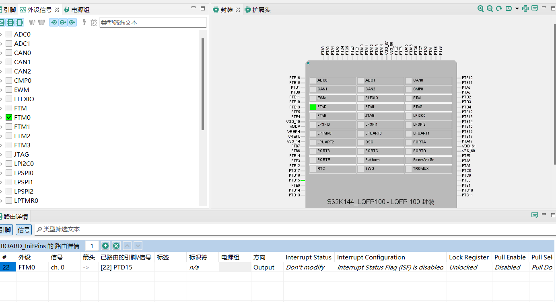Click the routing details comment bubble icon
Viewport: 556px width, 302px height.
535,215
